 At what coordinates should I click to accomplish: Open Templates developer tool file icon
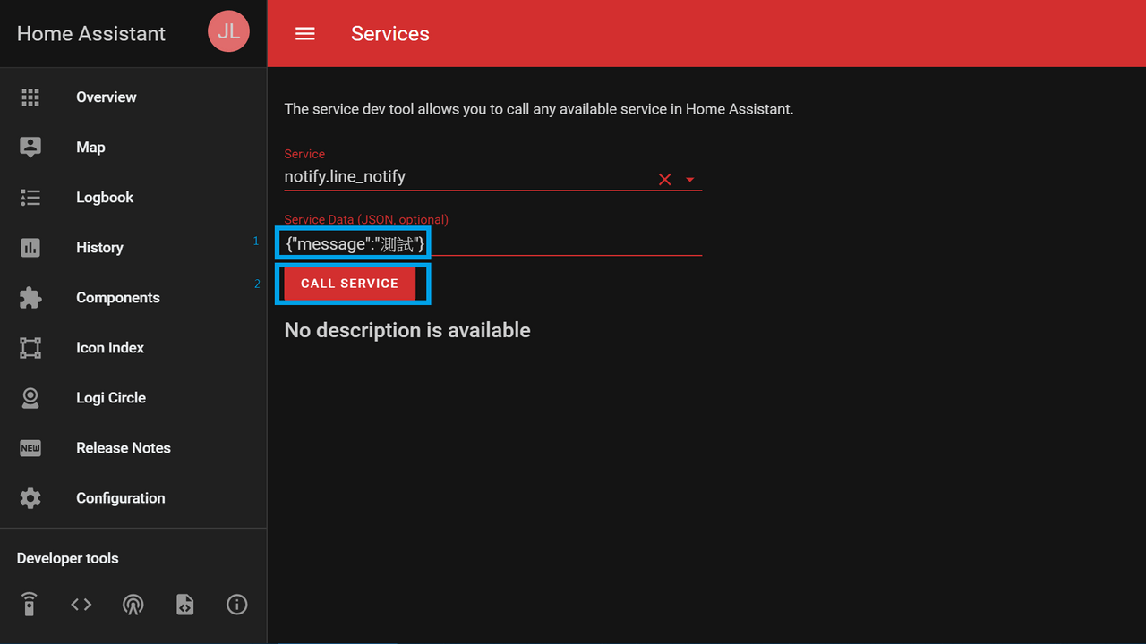(185, 605)
